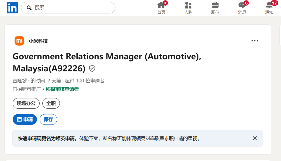Viewport: 281px width, 161px height.
Task: Select the 全职 full-time tag
Action: pyautogui.click(x=51, y=103)
